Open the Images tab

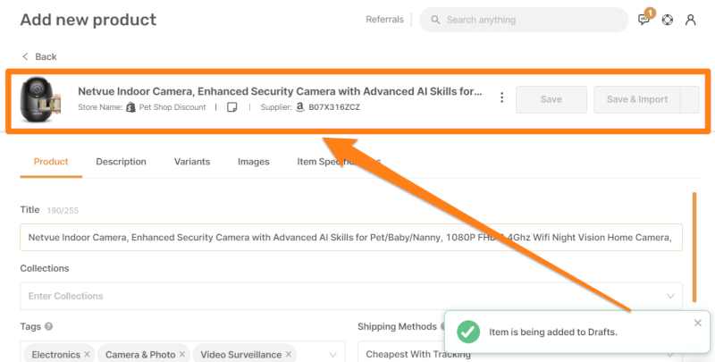[x=253, y=162]
